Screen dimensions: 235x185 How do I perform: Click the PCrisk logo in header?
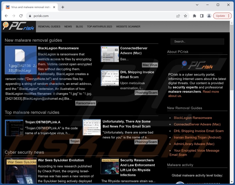click(x=18, y=27)
